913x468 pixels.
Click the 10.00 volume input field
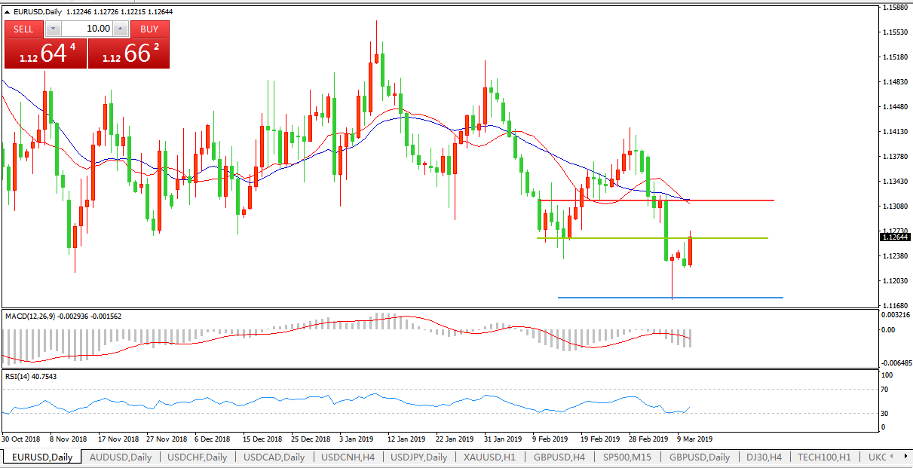pyautogui.click(x=87, y=29)
